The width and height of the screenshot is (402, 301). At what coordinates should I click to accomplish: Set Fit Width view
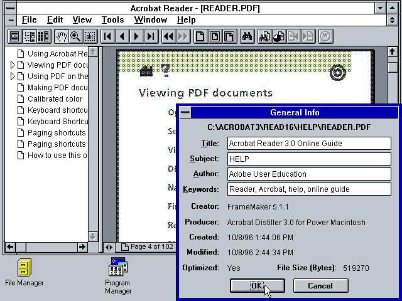229,36
